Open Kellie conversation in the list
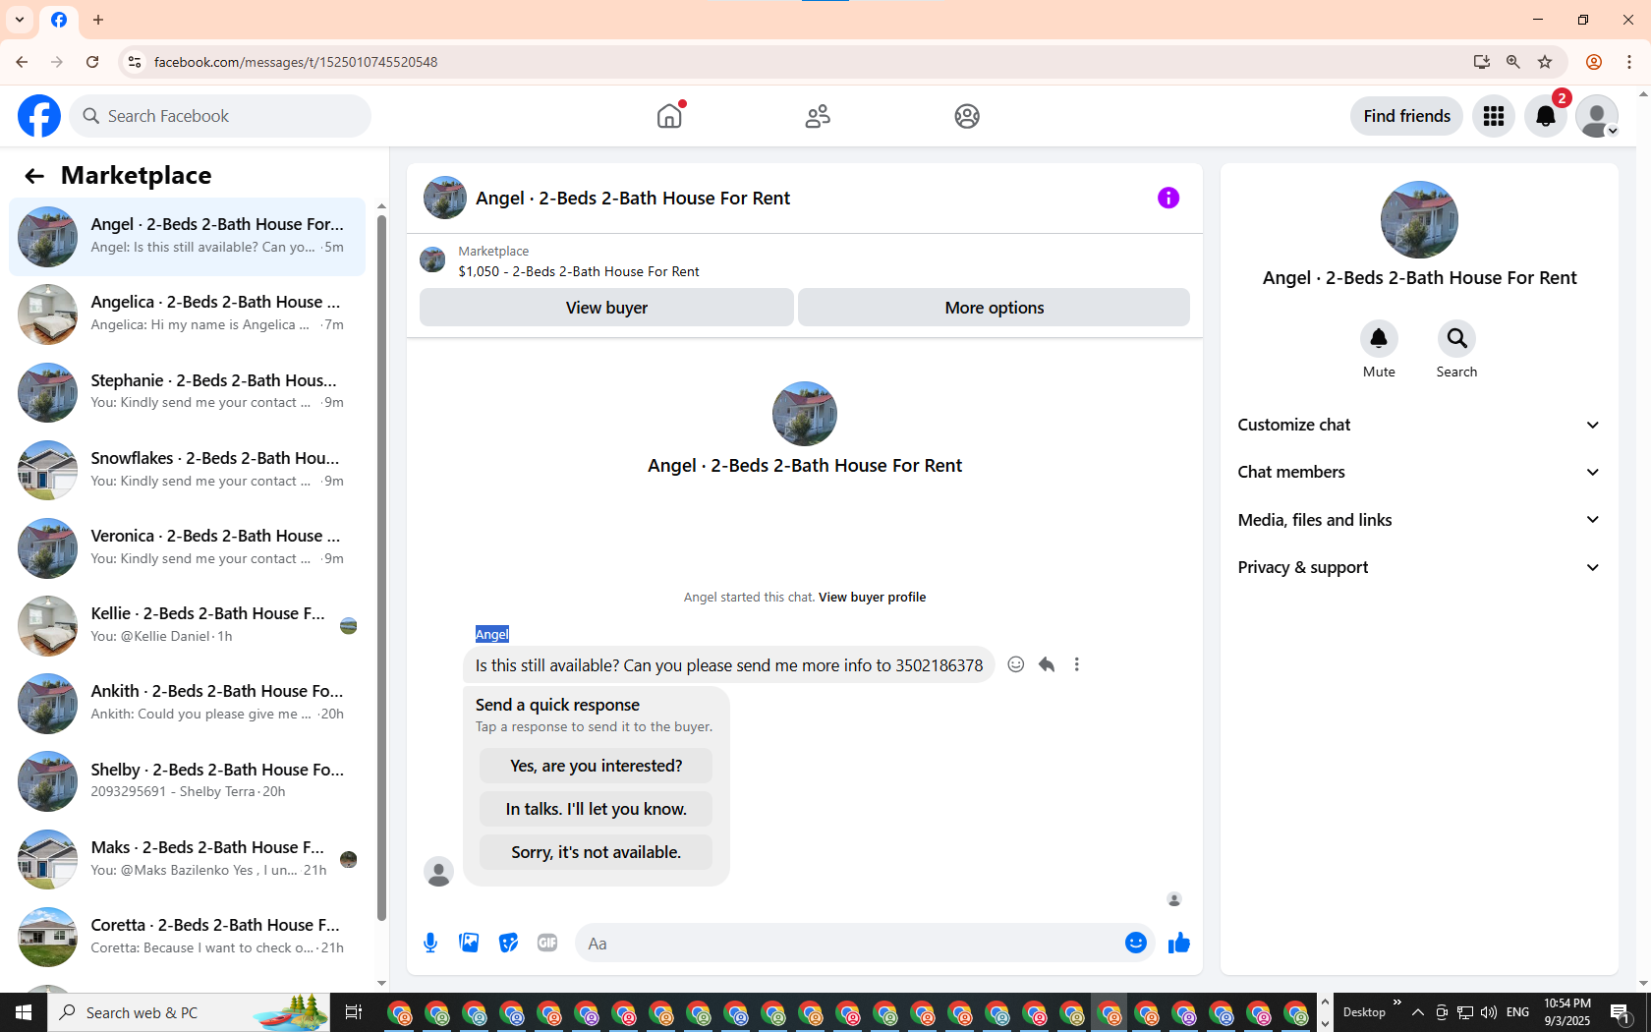 (x=187, y=626)
